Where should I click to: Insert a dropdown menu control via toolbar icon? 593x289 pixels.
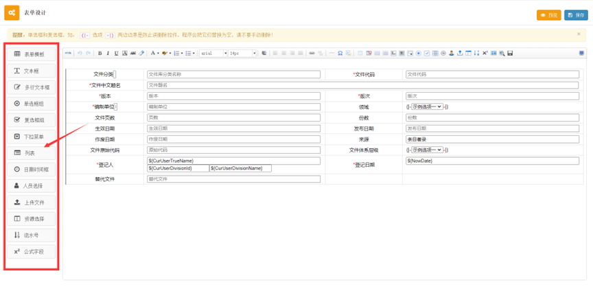click(410, 54)
